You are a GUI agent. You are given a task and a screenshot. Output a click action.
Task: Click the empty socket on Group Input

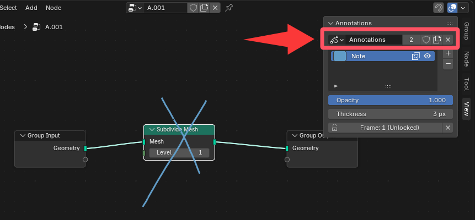click(85, 159)
